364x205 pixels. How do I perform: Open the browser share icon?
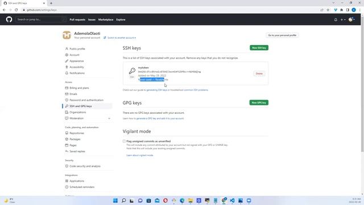(322, 10)
